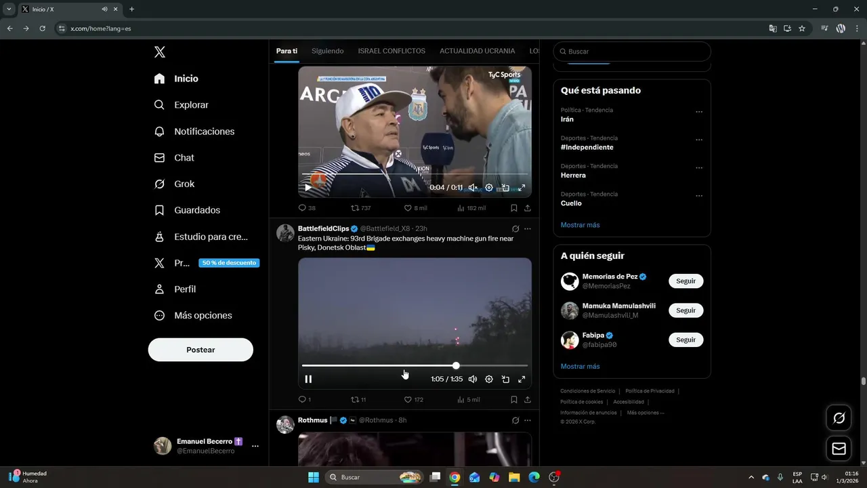Screen dimensions: 867x488
Task: Open more options on BattlefieldClips post
Action: pos(528,229)
